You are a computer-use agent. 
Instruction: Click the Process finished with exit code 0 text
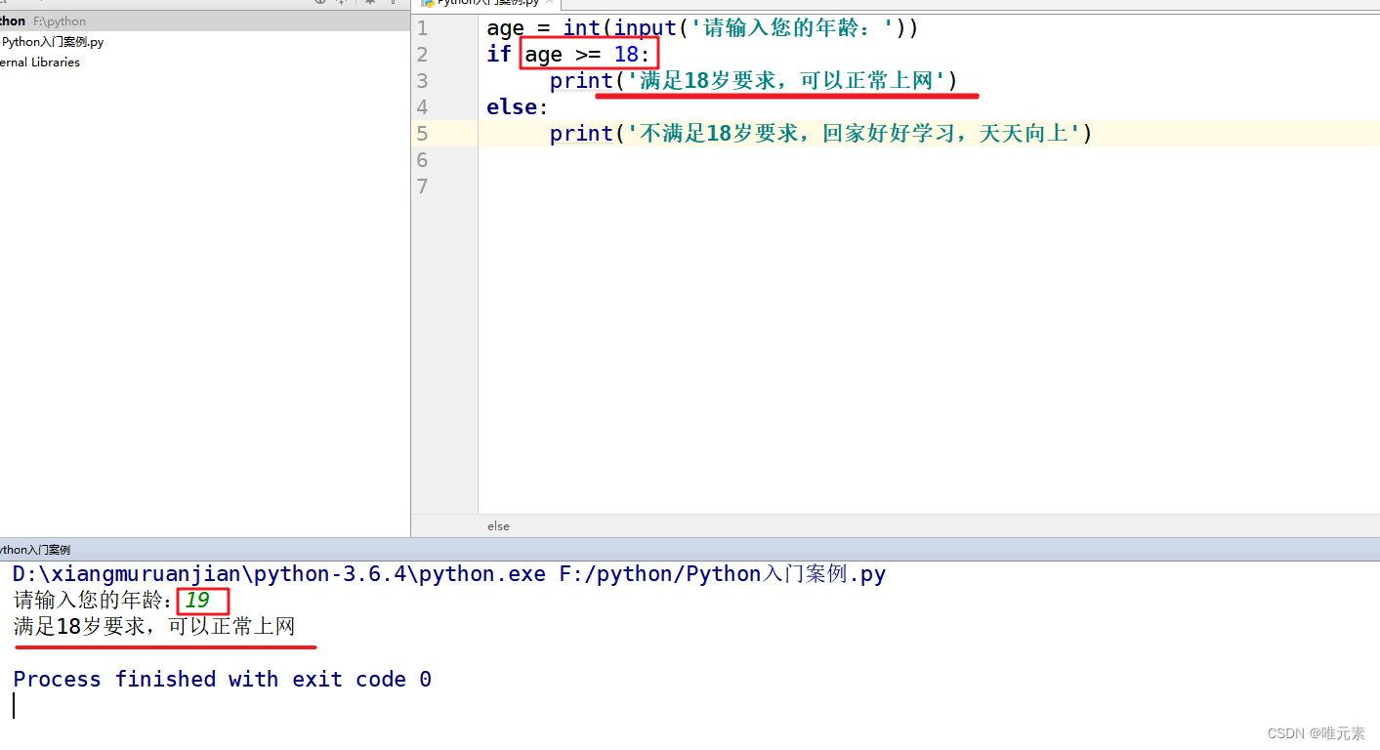[222, 679]
